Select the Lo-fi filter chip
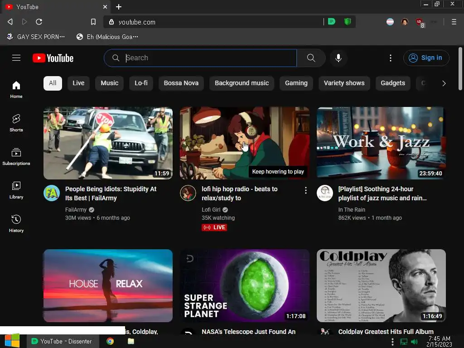Viewport: 464px width, 348px height. coord(141,83)
